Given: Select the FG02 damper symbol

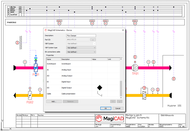Looking at the screenshot, I should (x=30, y=95).
